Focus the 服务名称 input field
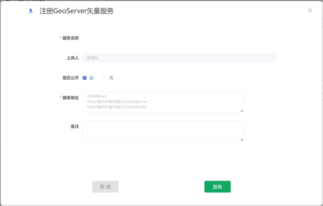This screenshot has height=206, width=323. [179, 38]
